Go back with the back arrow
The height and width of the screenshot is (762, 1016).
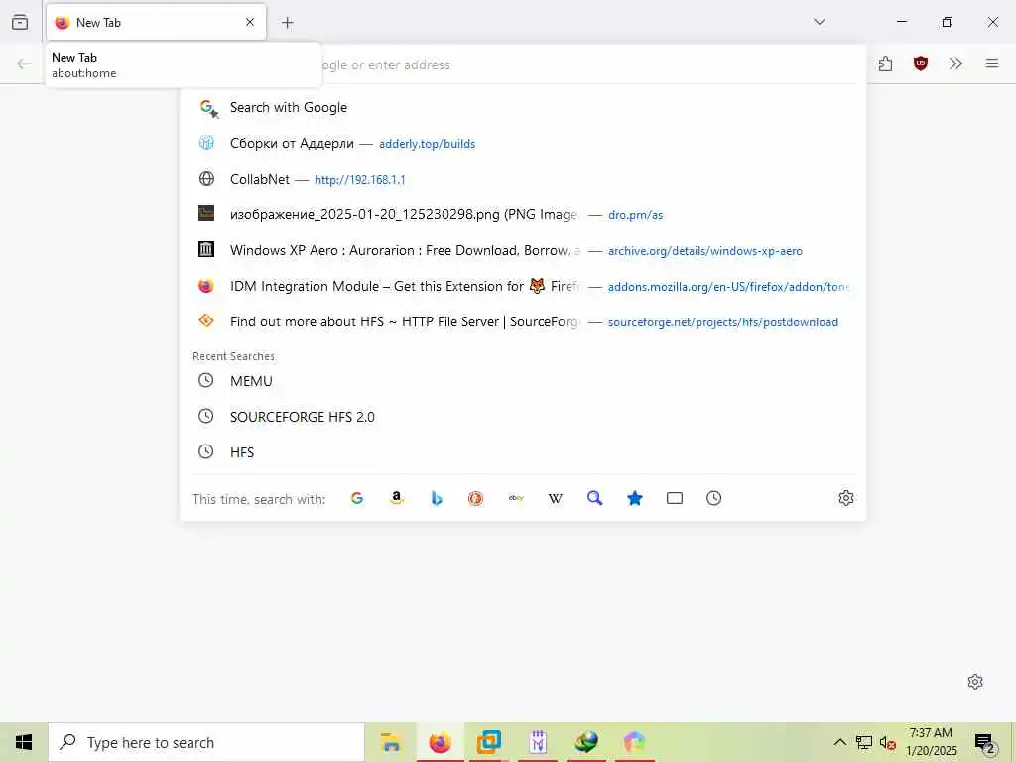24,63
